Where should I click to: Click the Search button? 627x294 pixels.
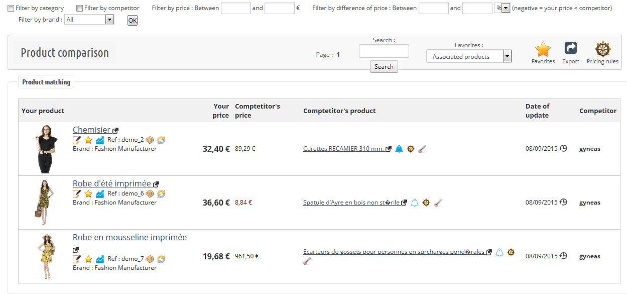[384, 66]
